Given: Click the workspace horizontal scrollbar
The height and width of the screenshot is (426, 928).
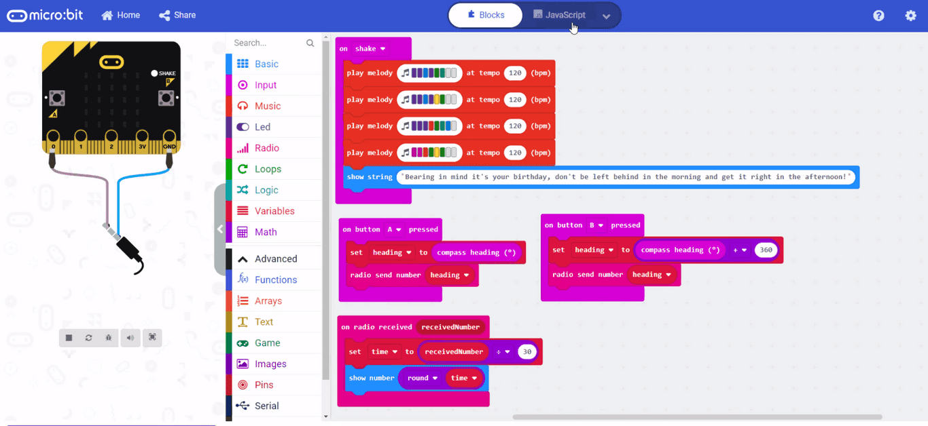Looking at the screenshot, I should pyautogui.click(x=697, y=417).
